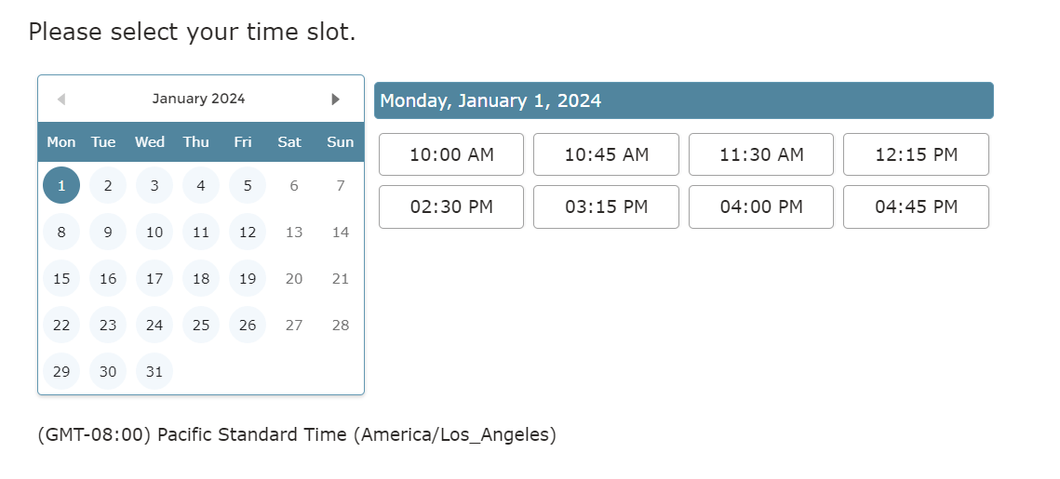The image size is (1060, 479).
Task: Choose January 2 in the calendar
Action: [108, 185]
